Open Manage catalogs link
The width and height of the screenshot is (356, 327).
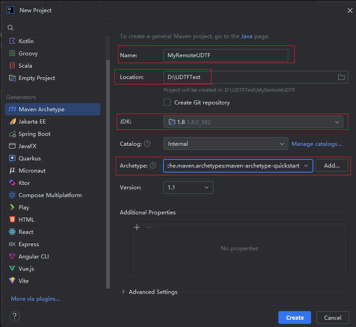click(x=316, y=144)
